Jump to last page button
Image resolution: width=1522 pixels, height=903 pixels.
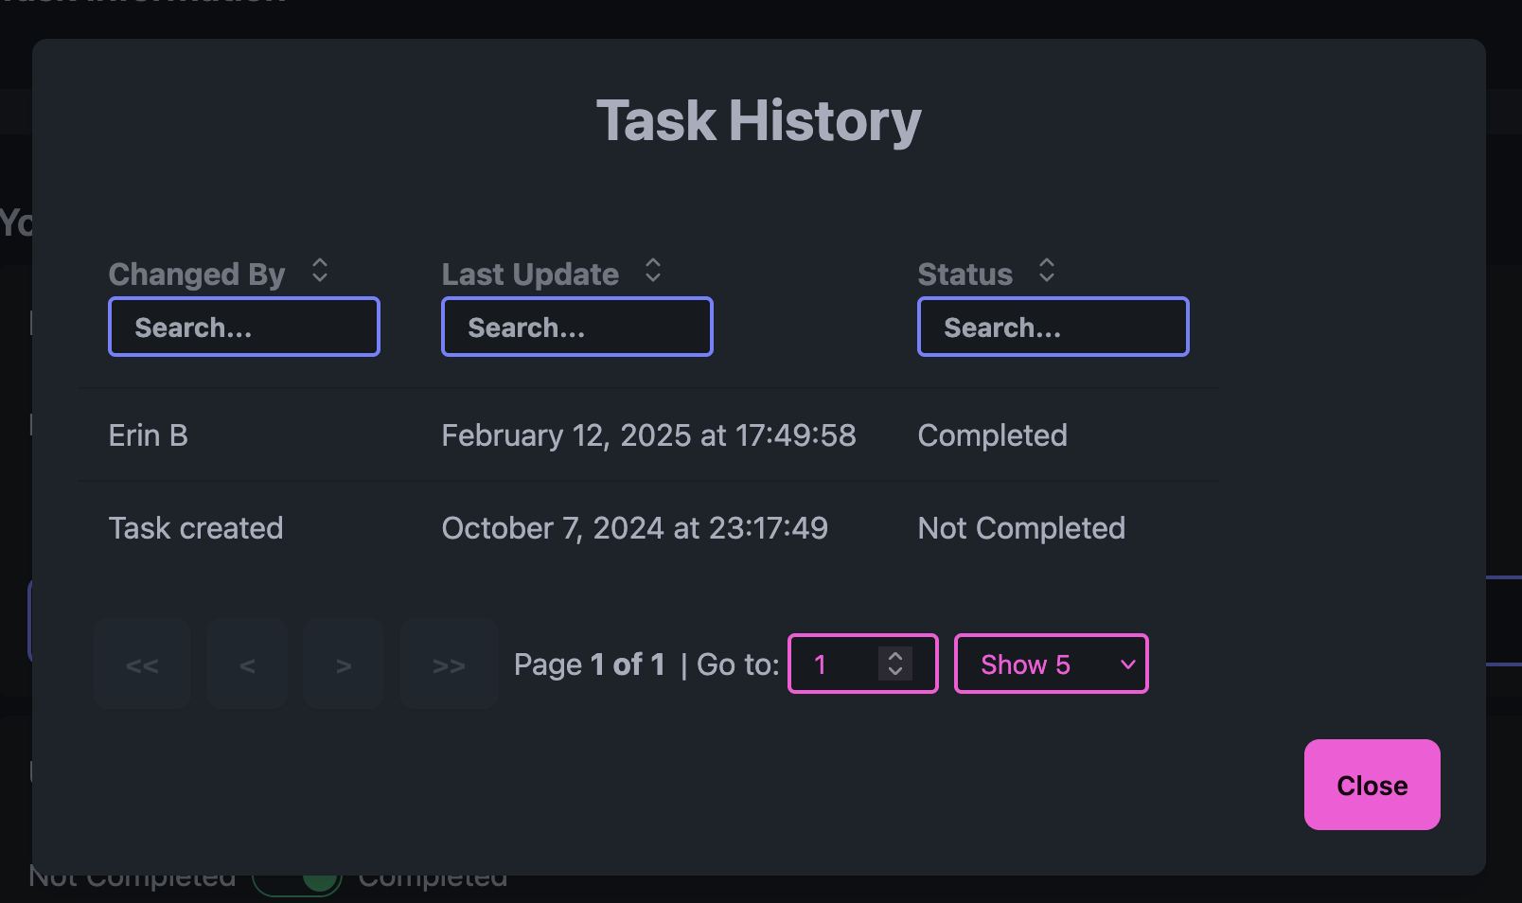click(x=449, y=664)
